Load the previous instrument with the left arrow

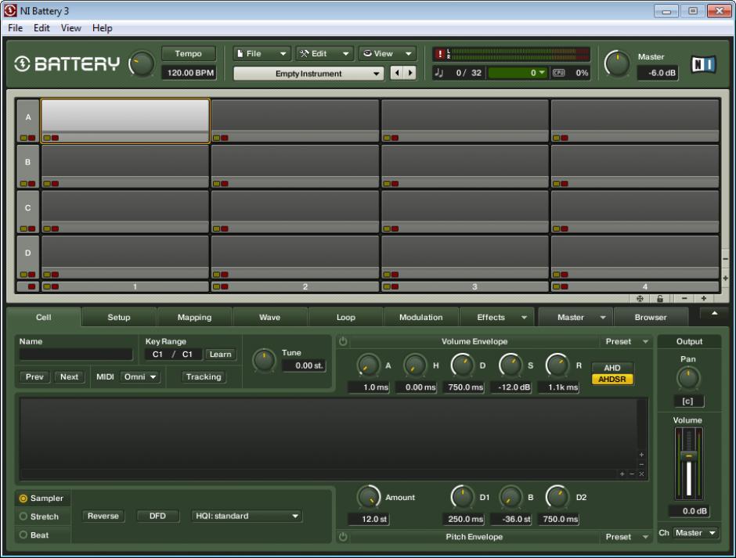pos(397,74)
